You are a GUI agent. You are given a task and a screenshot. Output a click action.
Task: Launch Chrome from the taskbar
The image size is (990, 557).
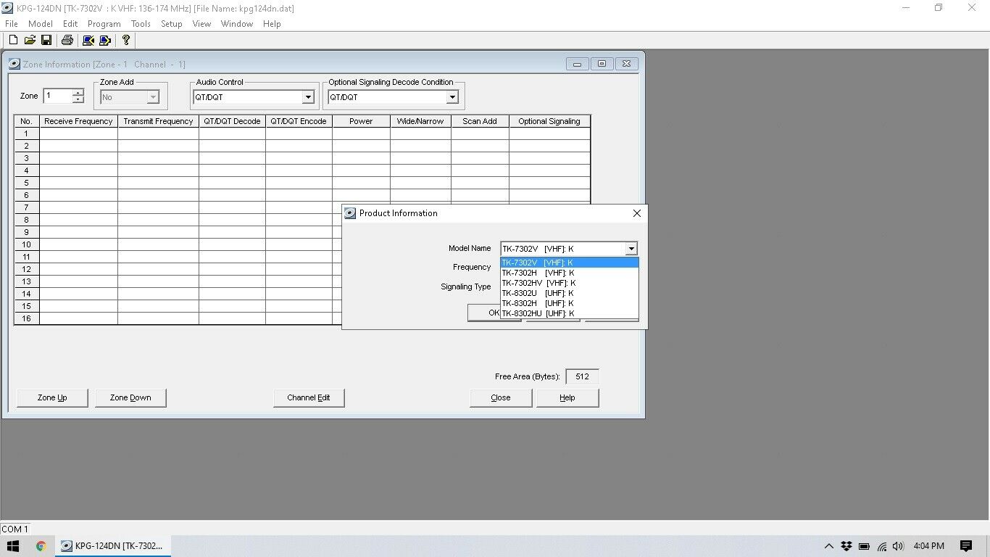(x=41, y=546)
